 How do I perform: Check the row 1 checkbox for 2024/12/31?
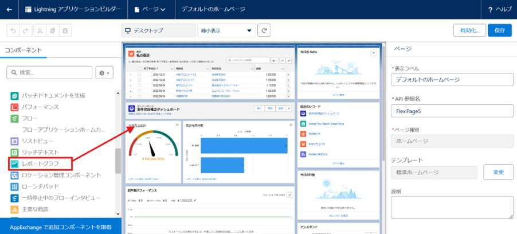(139, 75)
